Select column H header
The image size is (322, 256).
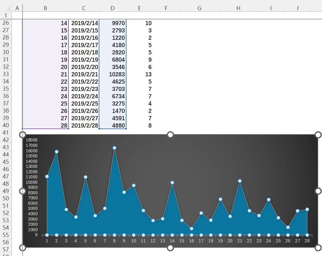tap(238, 8)
